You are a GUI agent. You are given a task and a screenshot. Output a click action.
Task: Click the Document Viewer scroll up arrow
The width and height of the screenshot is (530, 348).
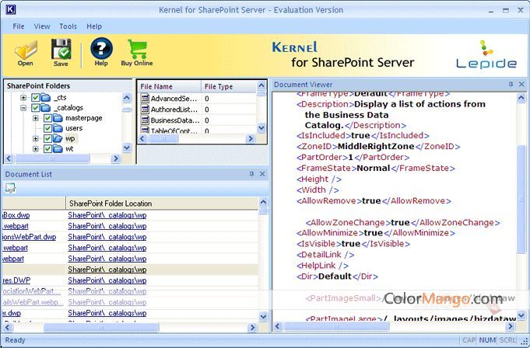point(521,98)
